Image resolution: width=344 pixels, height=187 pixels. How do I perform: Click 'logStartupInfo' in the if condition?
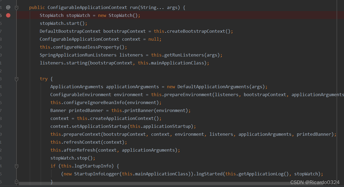(x=93, y=166)
